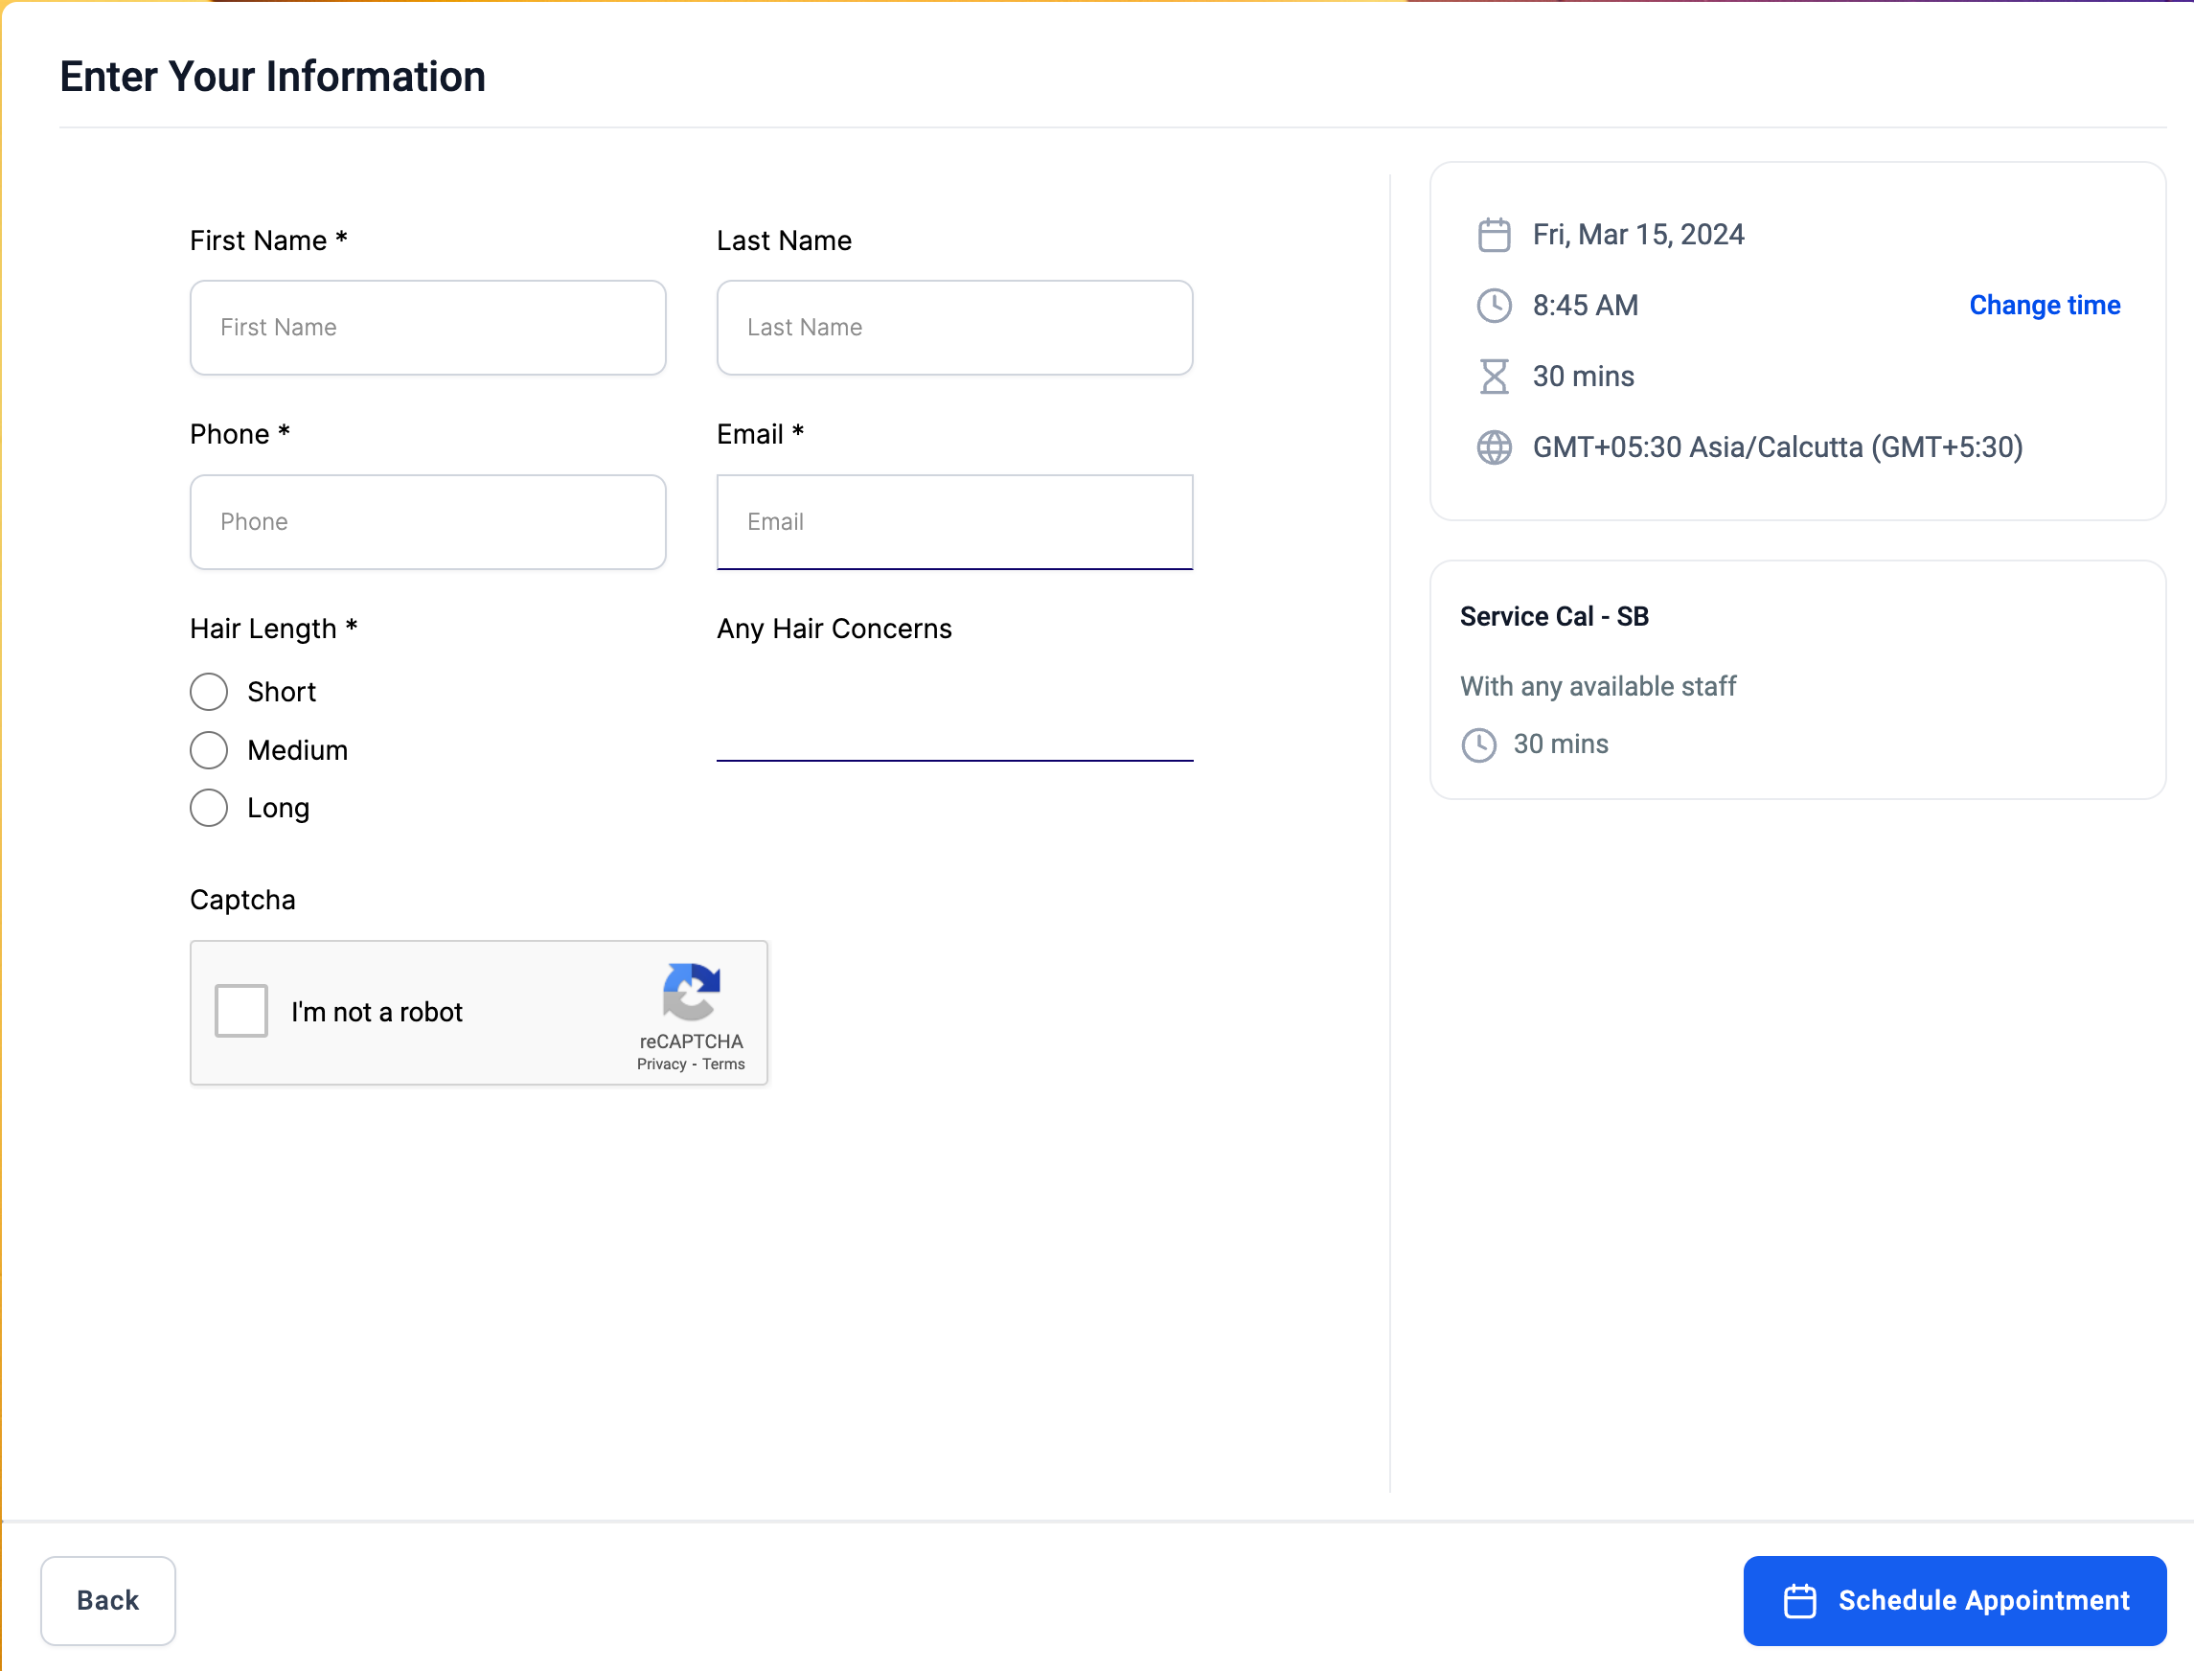
Task: Click the clock icon next to 8:45 AM
Action: [x=1493, y=306]
